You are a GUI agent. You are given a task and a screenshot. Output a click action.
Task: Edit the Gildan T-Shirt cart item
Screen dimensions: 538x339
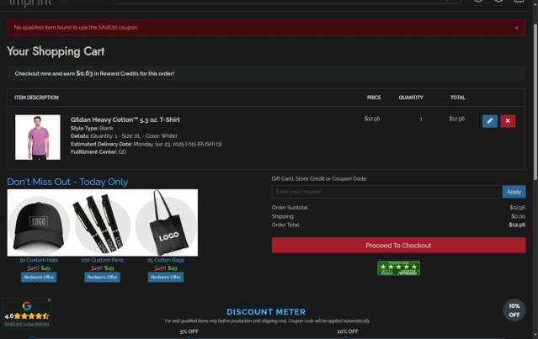tap(490, 121)
